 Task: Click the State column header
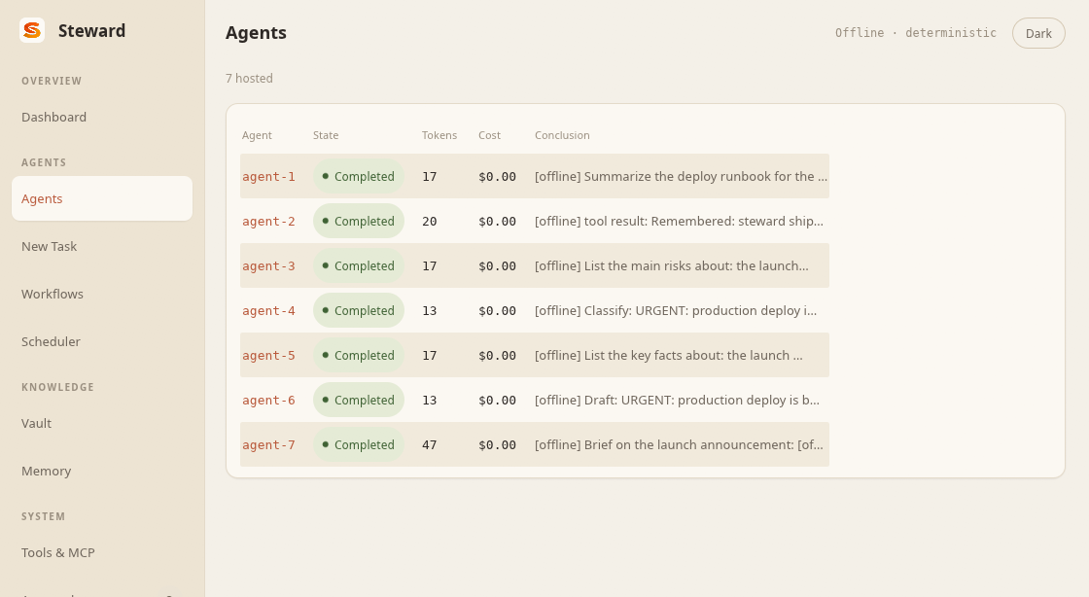click(326, 135)
